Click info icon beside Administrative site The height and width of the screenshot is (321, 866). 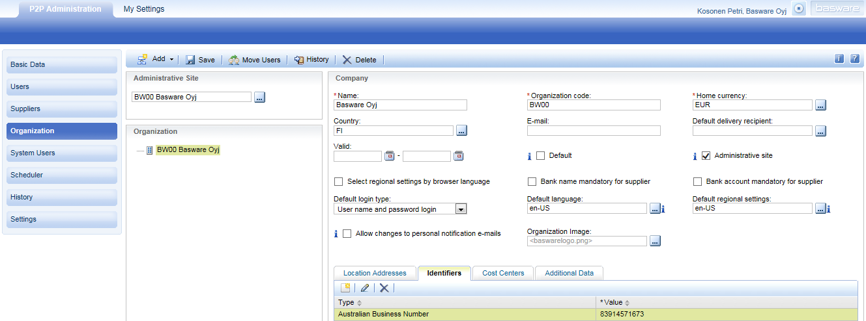[695, 156]
